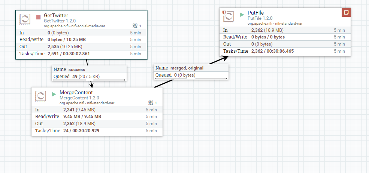Click MergeContent Read/Write 9.45 MB / 9.45 MB

click(x=82, y=117)
